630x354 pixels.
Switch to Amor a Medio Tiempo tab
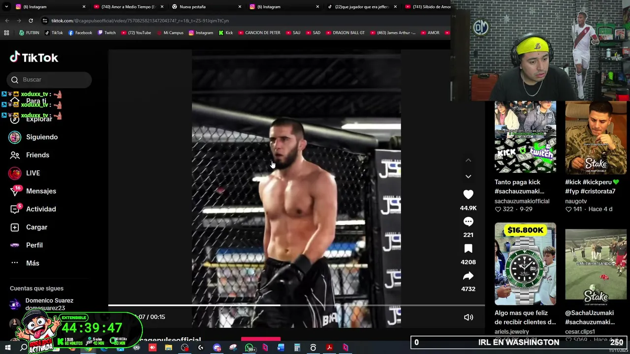[128, 7]
